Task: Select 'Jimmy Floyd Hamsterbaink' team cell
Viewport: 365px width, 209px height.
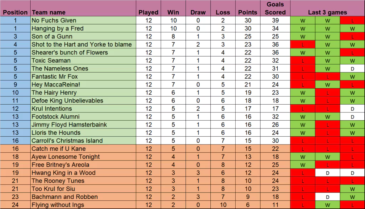Action: coord(69,125)
